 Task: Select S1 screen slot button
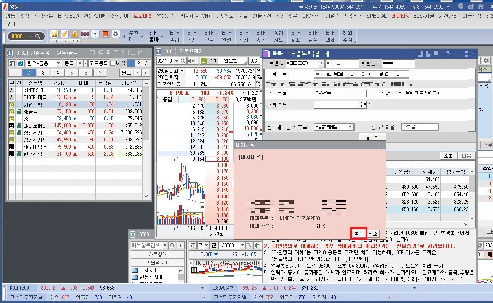pos(55,41)
